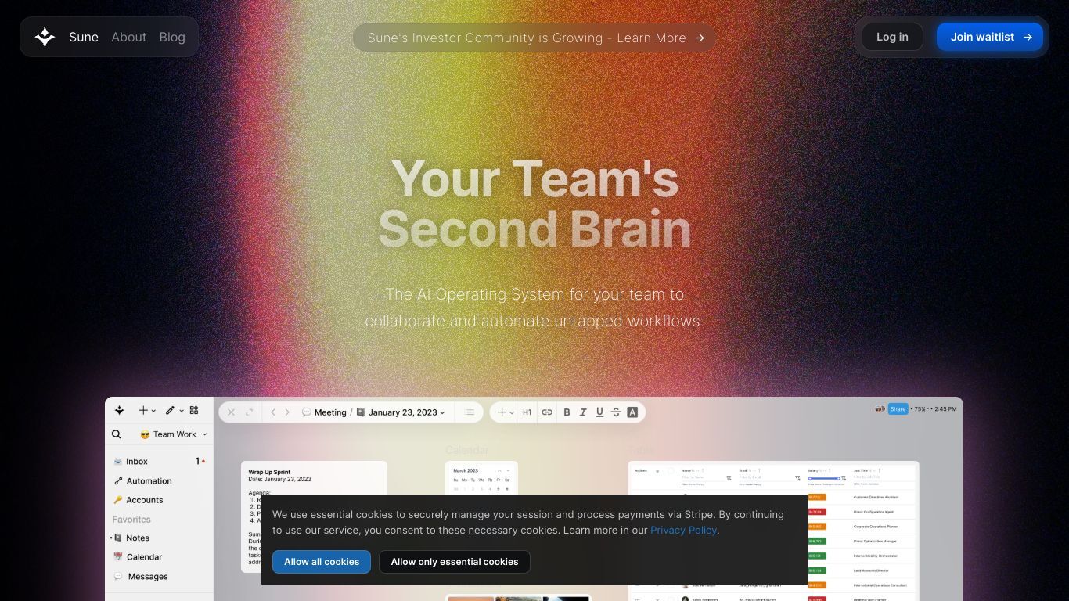This screenshot has height=601, width=1069.
Task: Click the previous-month arrow in the March 2023 calendar
Action: click(x=498, y=470)
